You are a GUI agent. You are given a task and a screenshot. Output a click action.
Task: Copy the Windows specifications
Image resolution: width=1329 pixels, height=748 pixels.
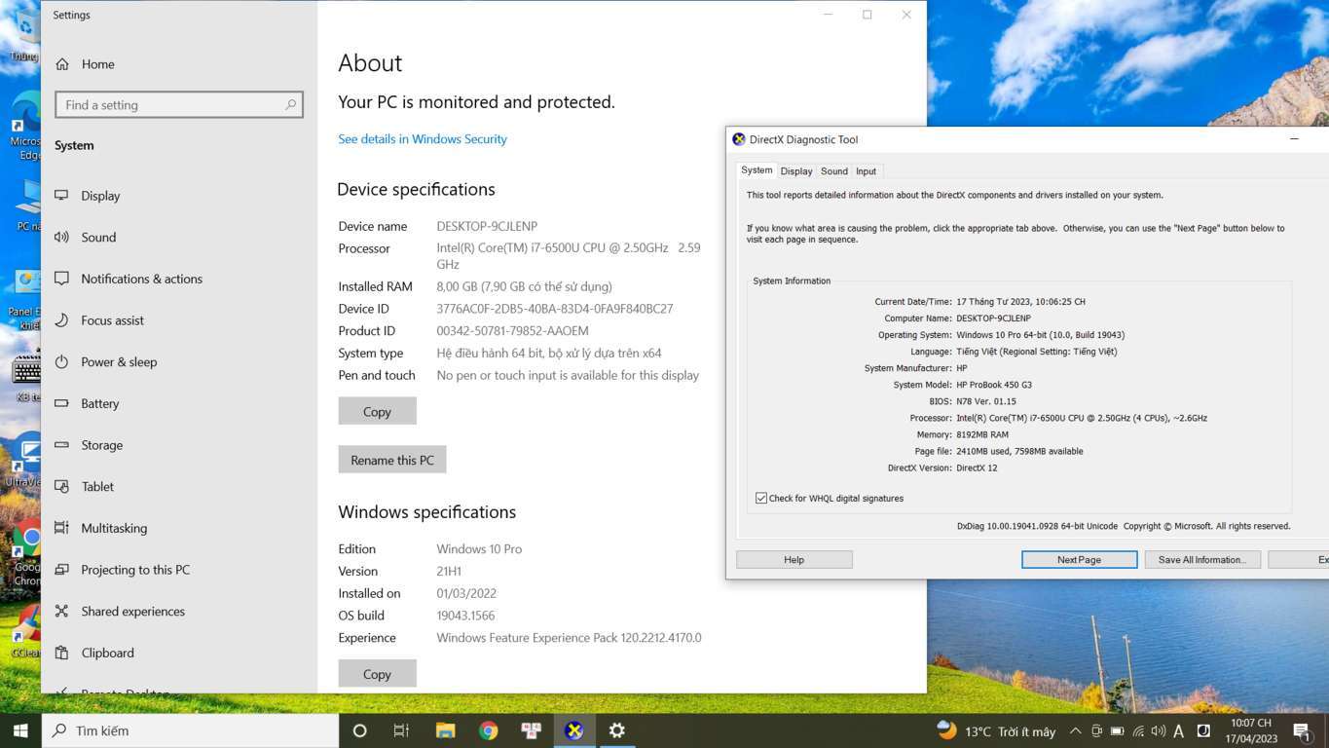pos(377,674)
